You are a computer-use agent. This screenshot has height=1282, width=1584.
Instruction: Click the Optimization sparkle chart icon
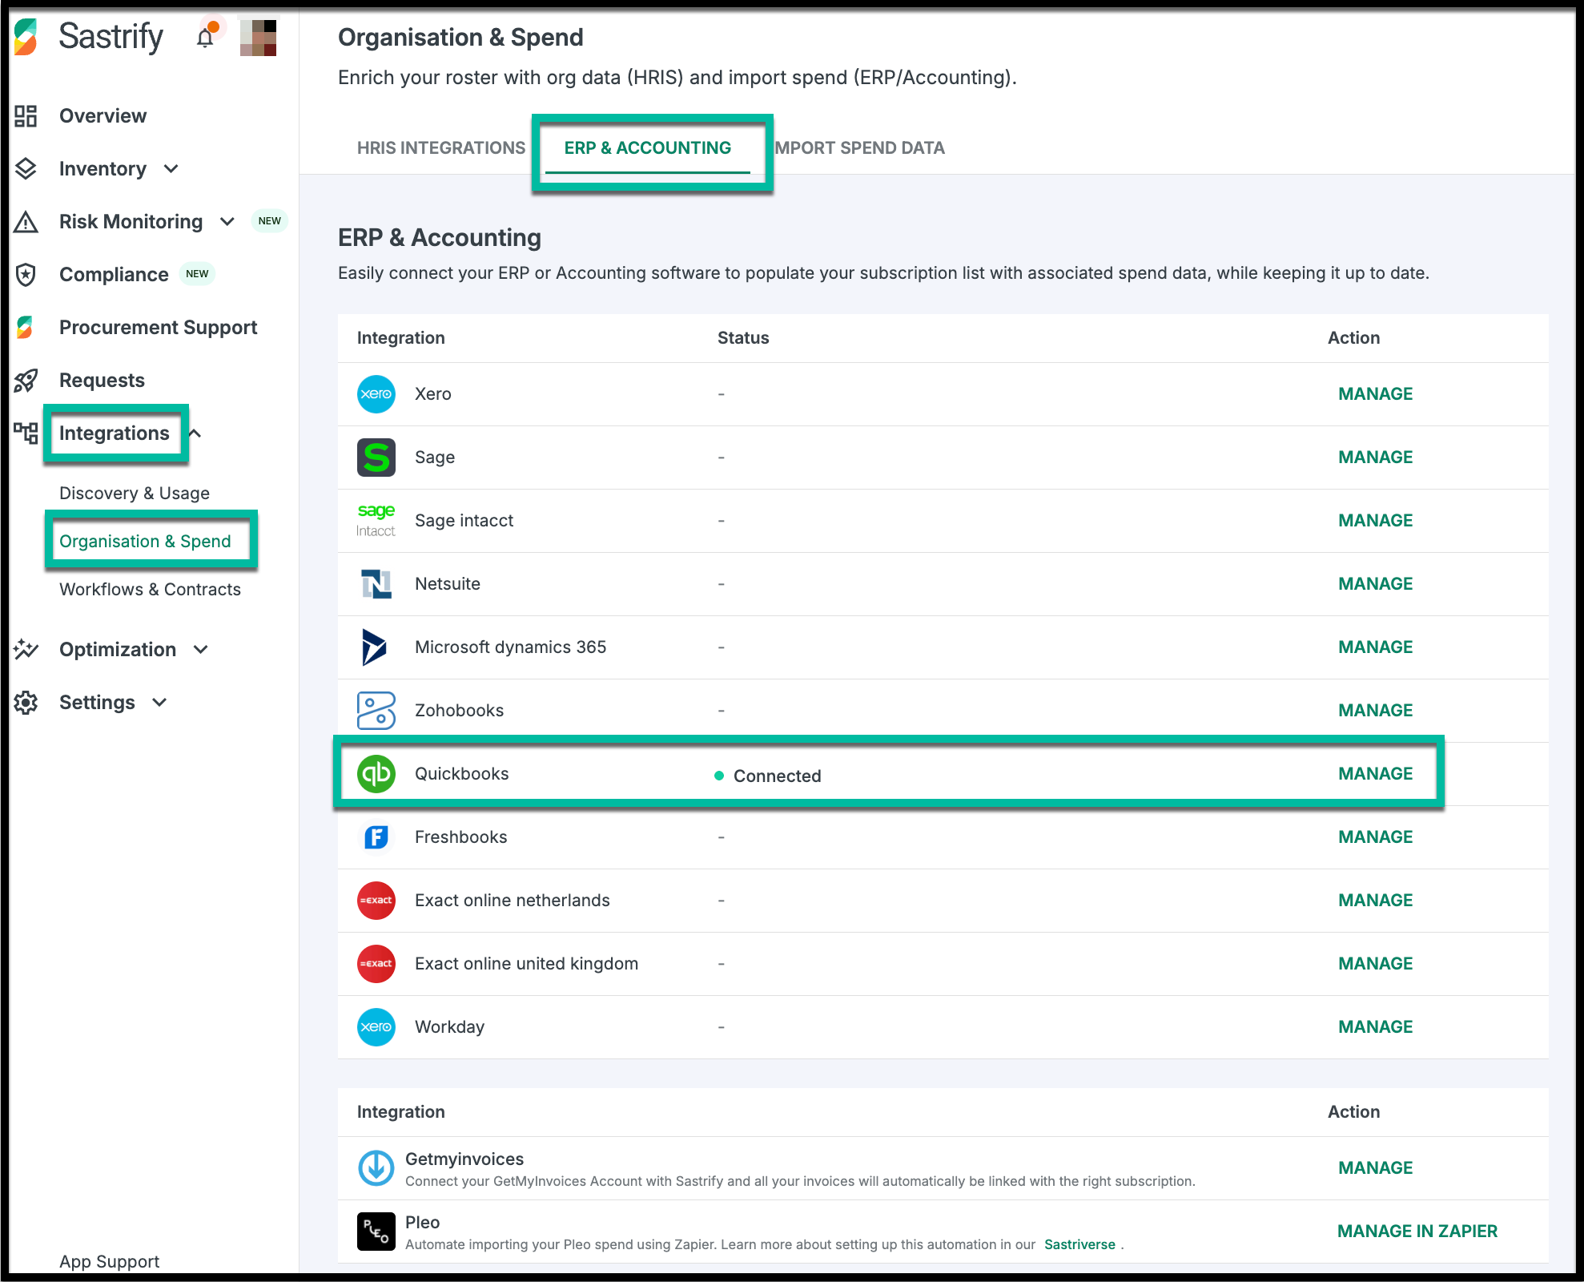point(26,650)
